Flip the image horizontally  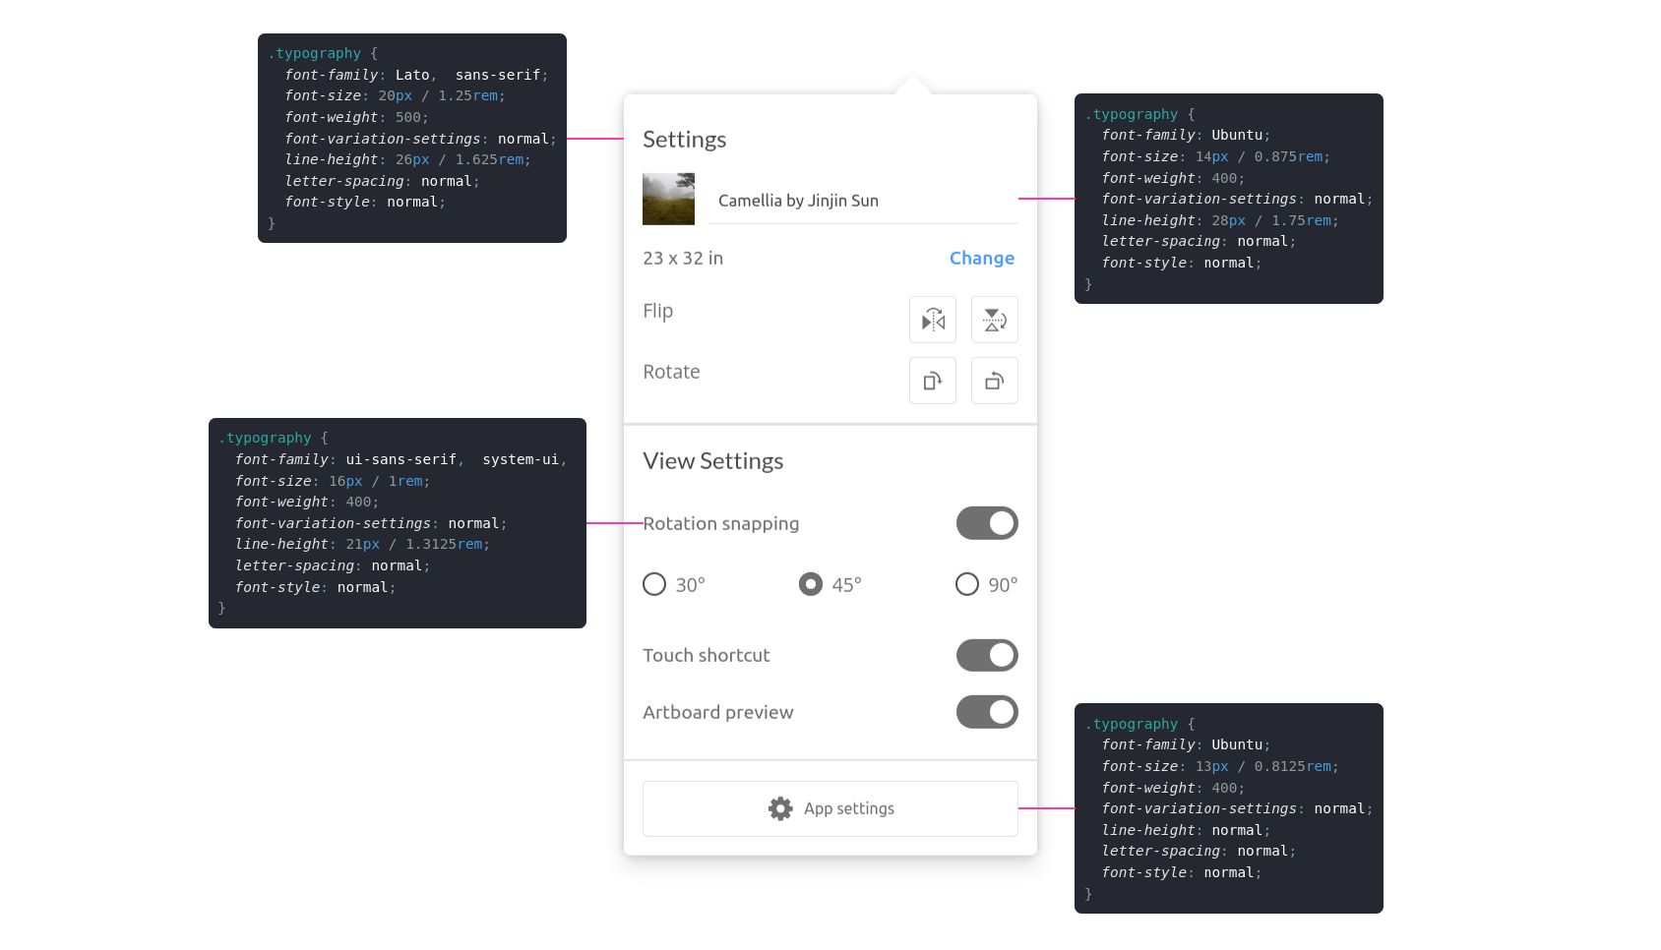[933, 320]
